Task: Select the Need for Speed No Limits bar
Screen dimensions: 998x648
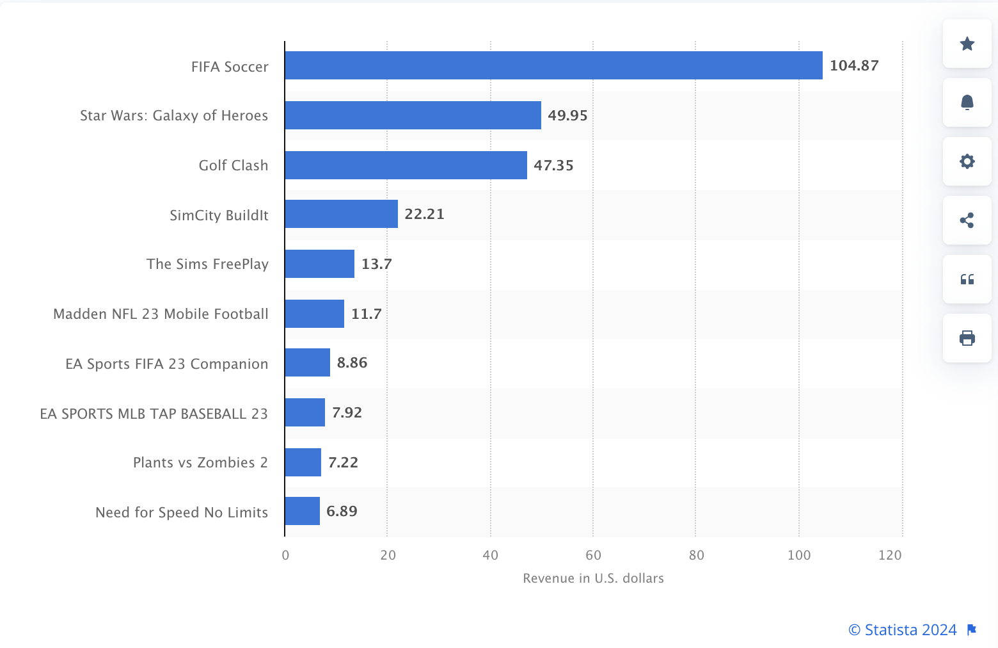Action: pyautogui.click(x=302, y=511)
